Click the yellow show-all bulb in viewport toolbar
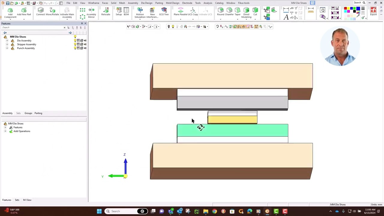This screenshot has width=384, height=216. tap(173, 27)
